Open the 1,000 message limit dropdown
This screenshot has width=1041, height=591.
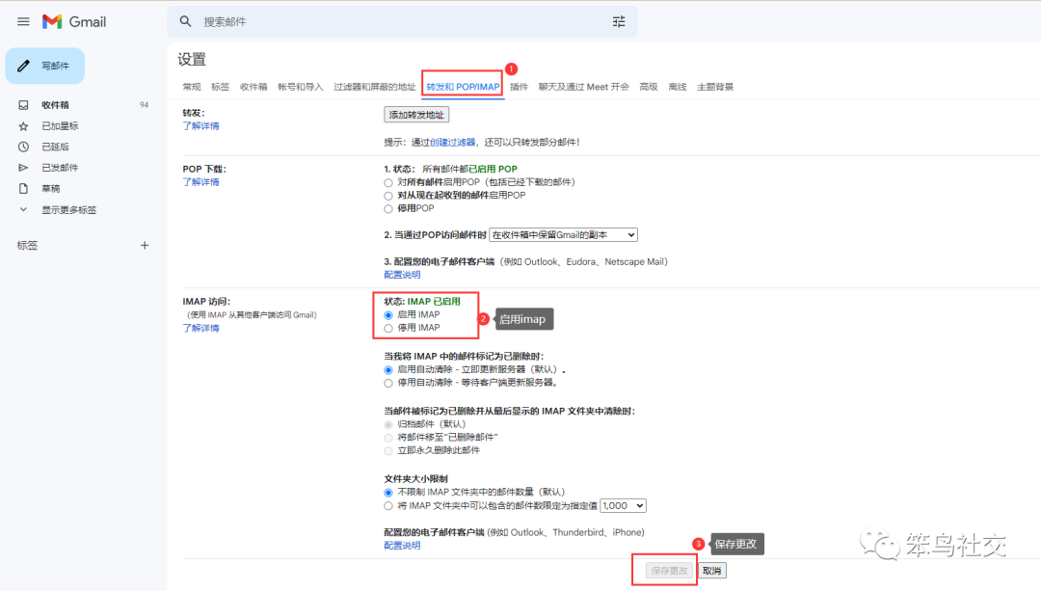(x=623, y=506)
